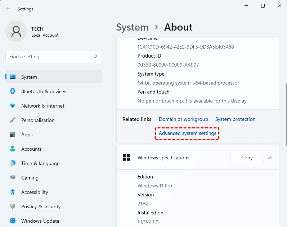Click the Privacy & security shield icon
This screenshot has width=287, height=227.
(x=13, y=206)
